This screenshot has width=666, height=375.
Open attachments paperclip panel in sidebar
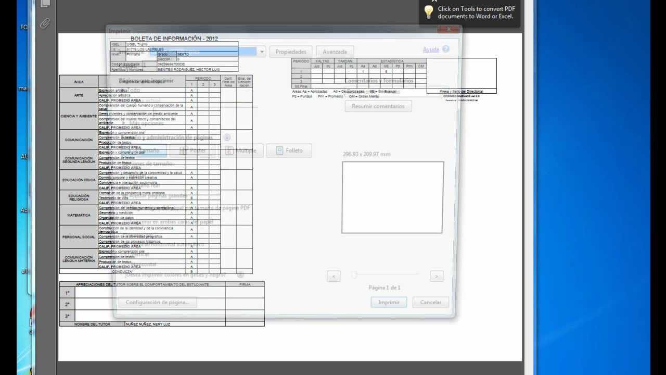pos(45,23)
